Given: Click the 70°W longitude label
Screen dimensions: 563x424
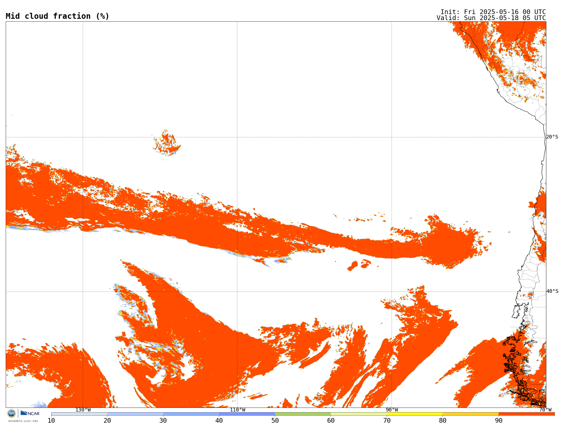Looking at the screenshot, I should coord(545,410).
